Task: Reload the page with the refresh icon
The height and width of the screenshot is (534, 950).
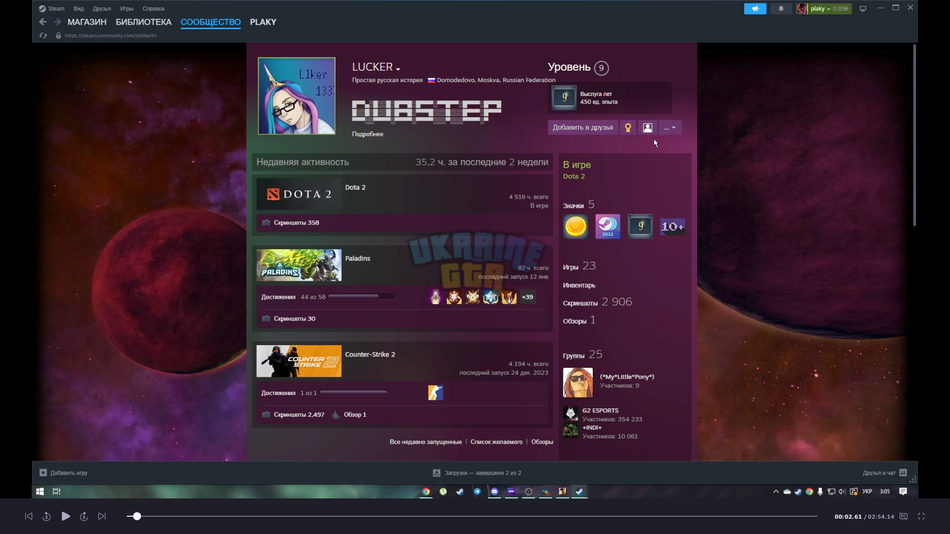Action: 43,36
